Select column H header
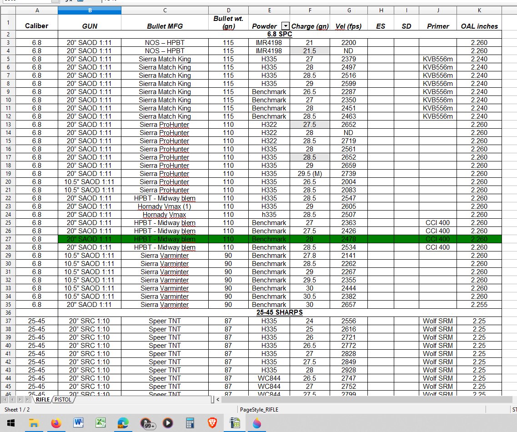Image resolution: width=517 pixels, height=432 pixels. coord(381,10)
